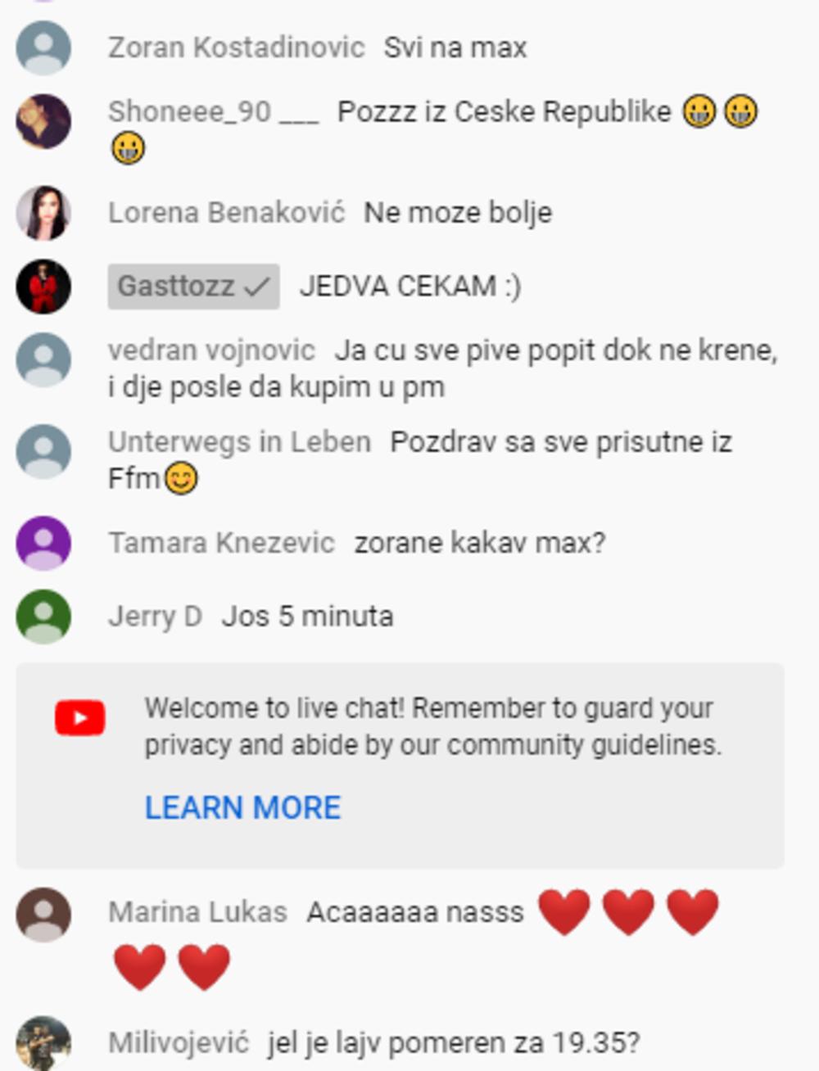Click the Gasttozz verified name badge
The width and height of the screenshot is (819, 1071).
pyautogui.click(x=193, y=287)
